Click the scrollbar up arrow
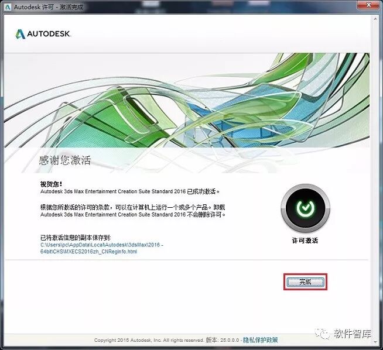Viewport: 383px width, 350px height. coord(375,19)
